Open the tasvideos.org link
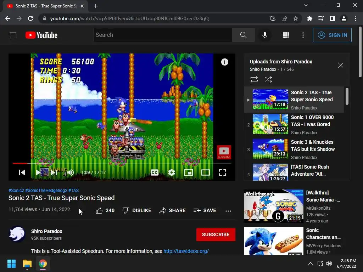The height and width of the screenshot is (272, 363). tap(186, 251)
